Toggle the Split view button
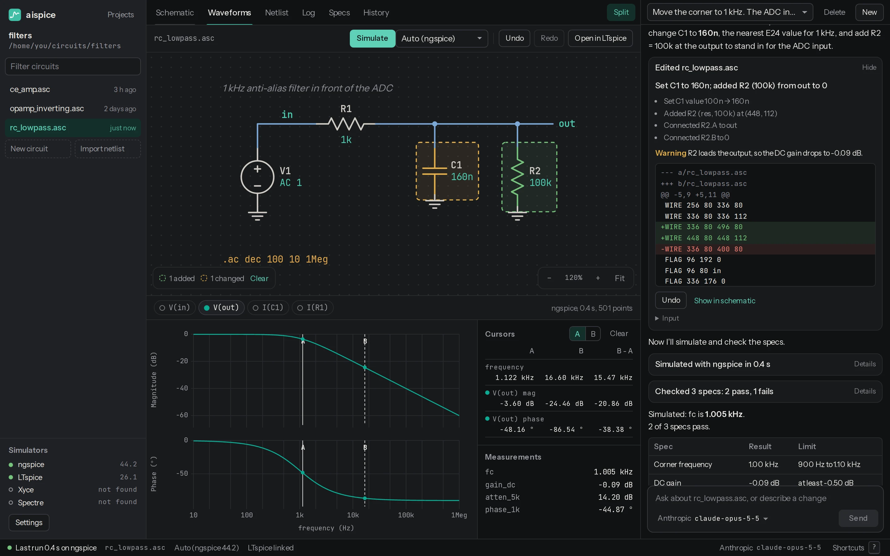The height and width of the screenshot is (556, 890). [x=621, y=12]
